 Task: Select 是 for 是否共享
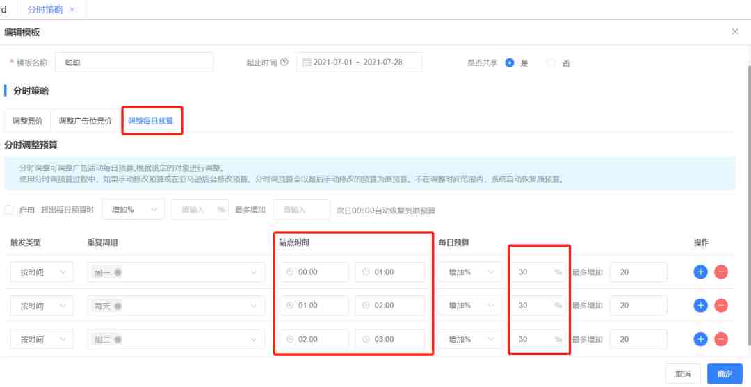coord(510,63)
